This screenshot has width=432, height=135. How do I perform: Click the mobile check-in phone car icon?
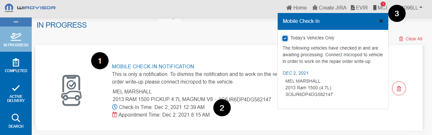(71, 90)
